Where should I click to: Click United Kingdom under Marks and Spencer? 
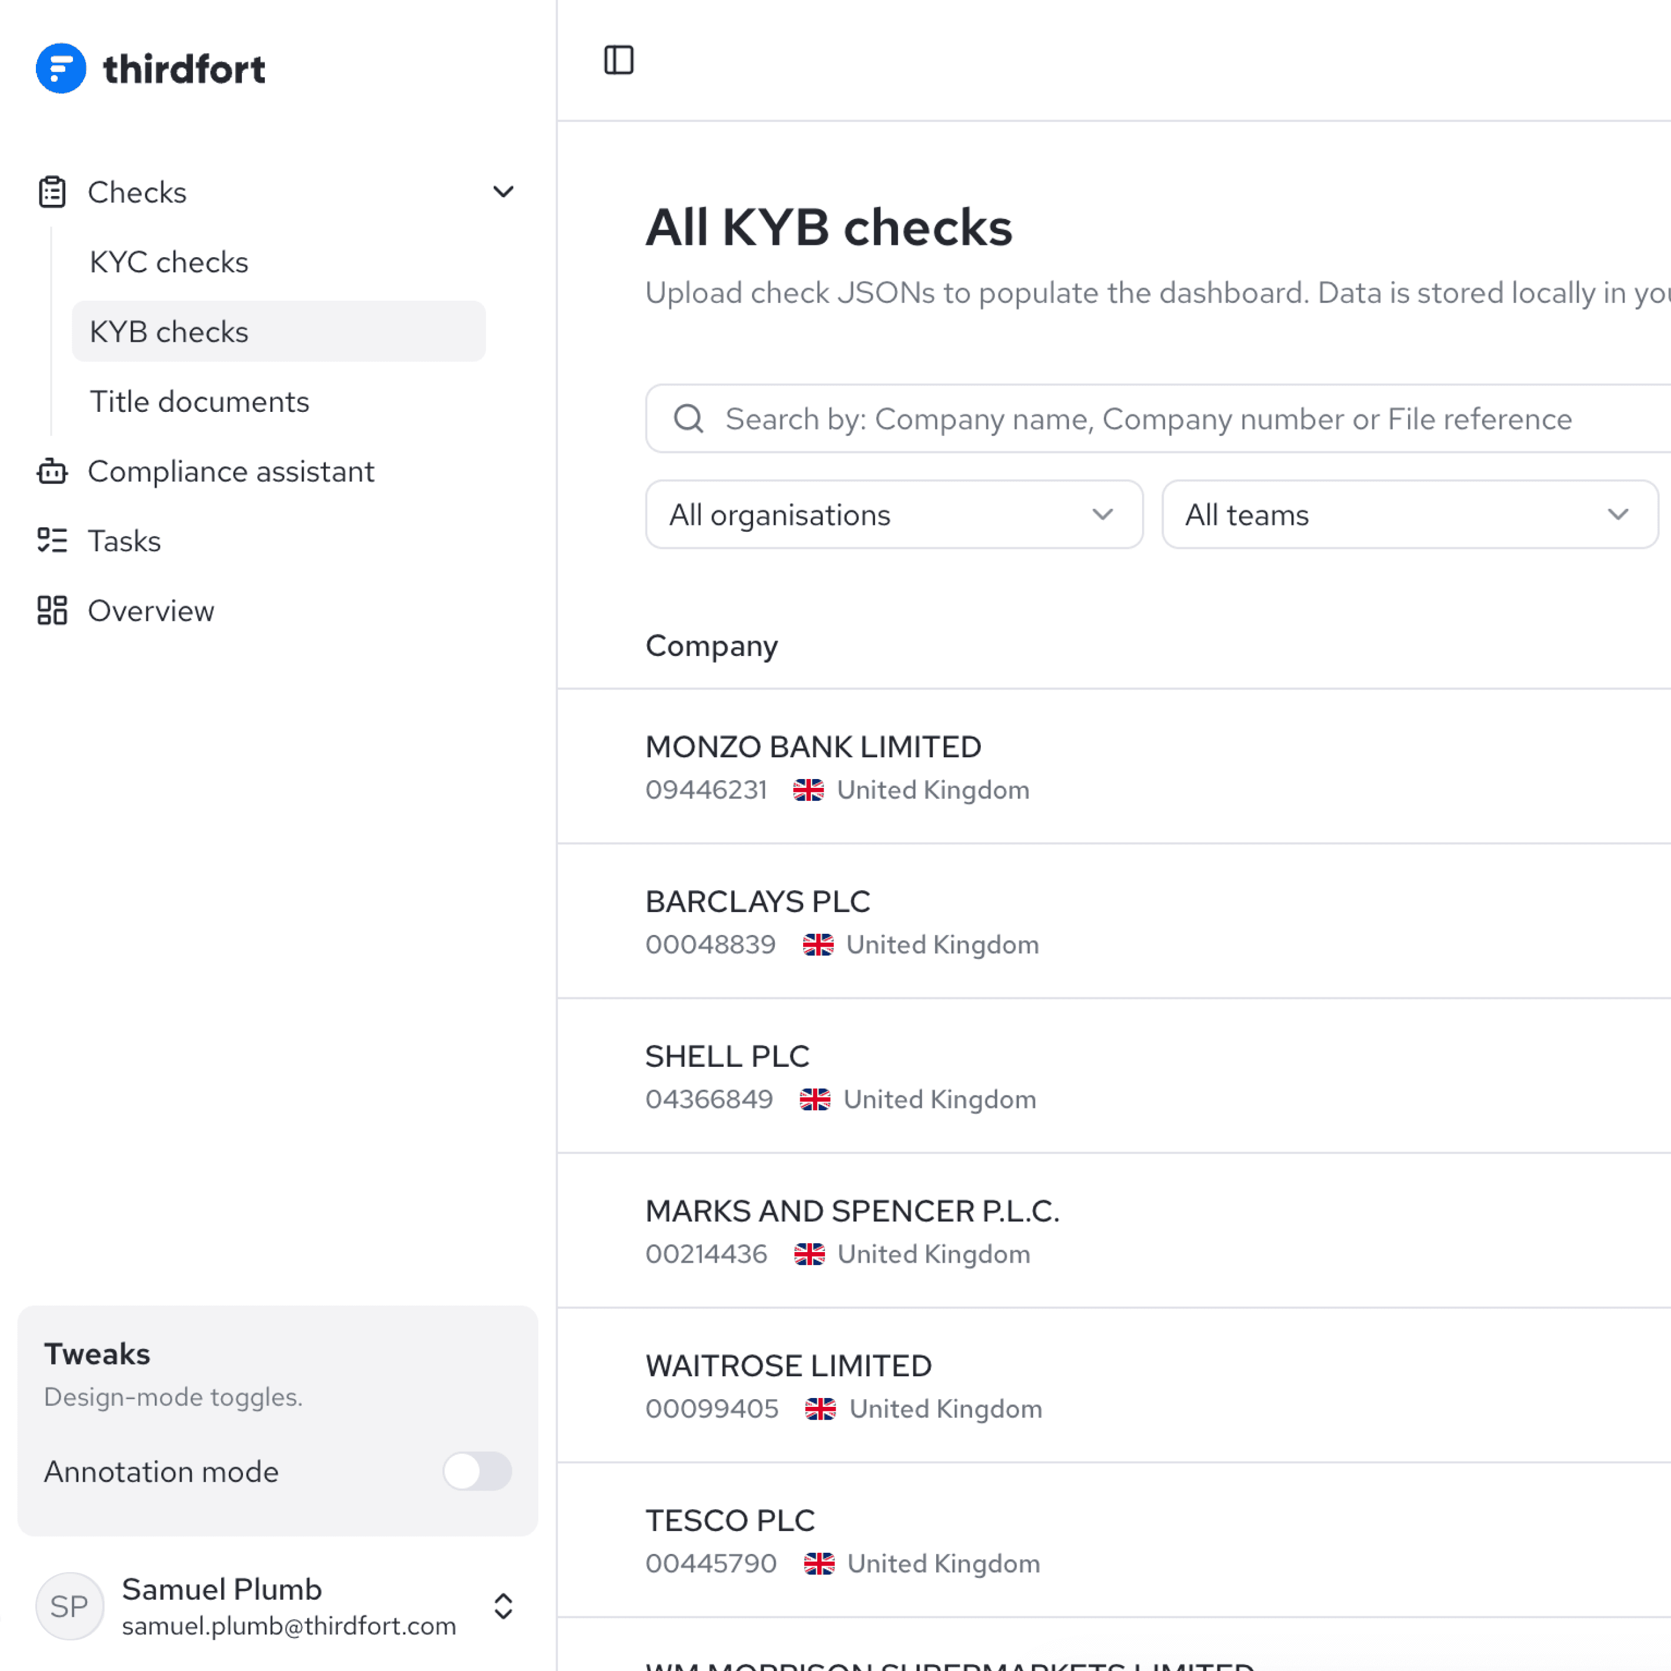tap(934, 1254)
